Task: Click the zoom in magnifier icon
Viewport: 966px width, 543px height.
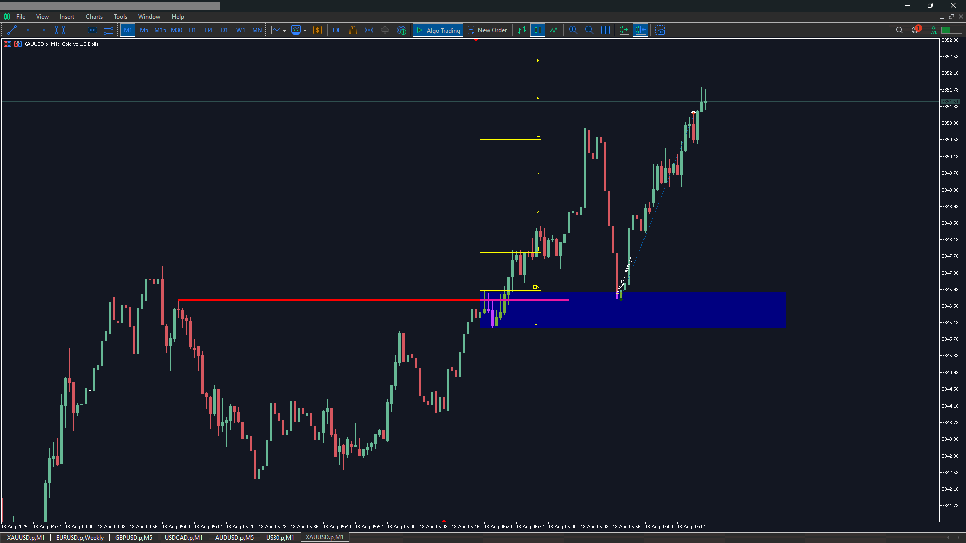Action: (573, 30)
